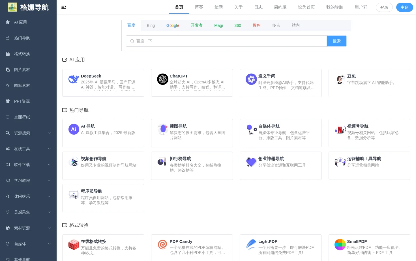This screenshot has width=416, height=261.
Task: Select the 开发者 search tab
Action: [x=197, y=25]
